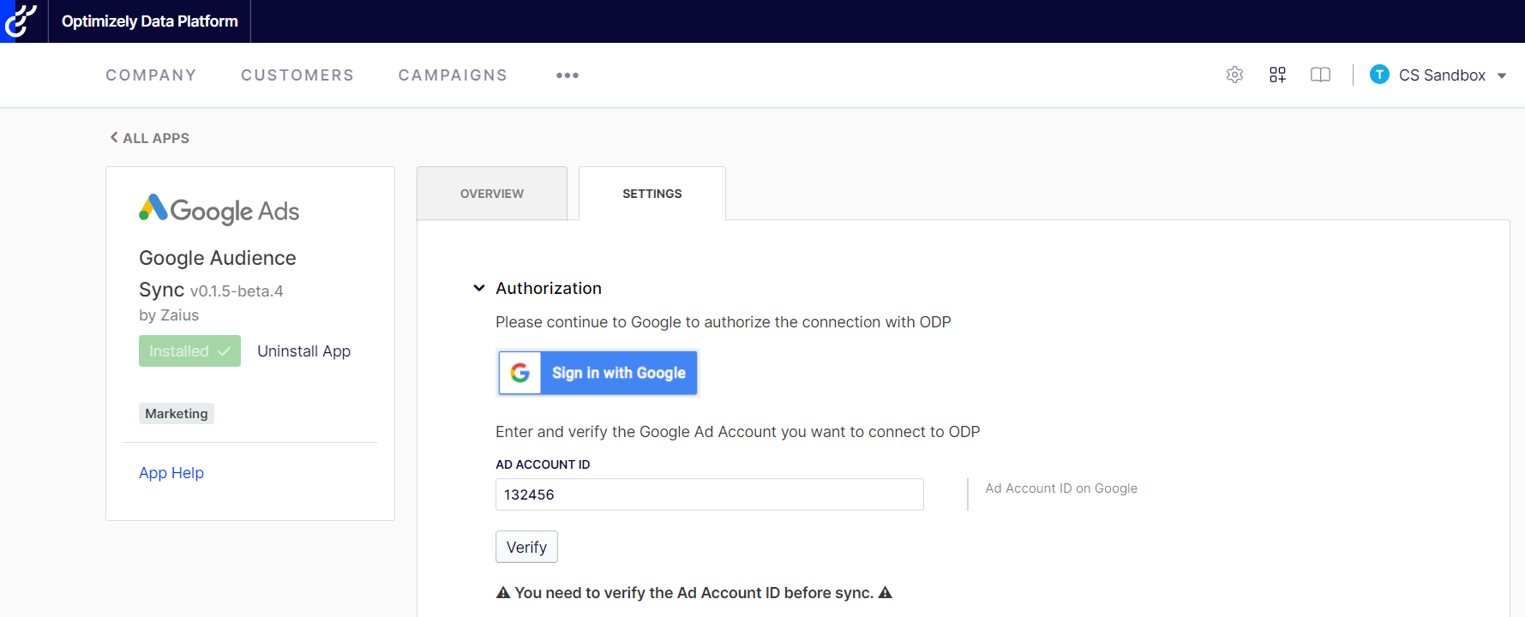Image resolution: width=1525 pixels, height=617 pixels.
Task: Open the documentation book icon
Action: (x=1320, y=75)
